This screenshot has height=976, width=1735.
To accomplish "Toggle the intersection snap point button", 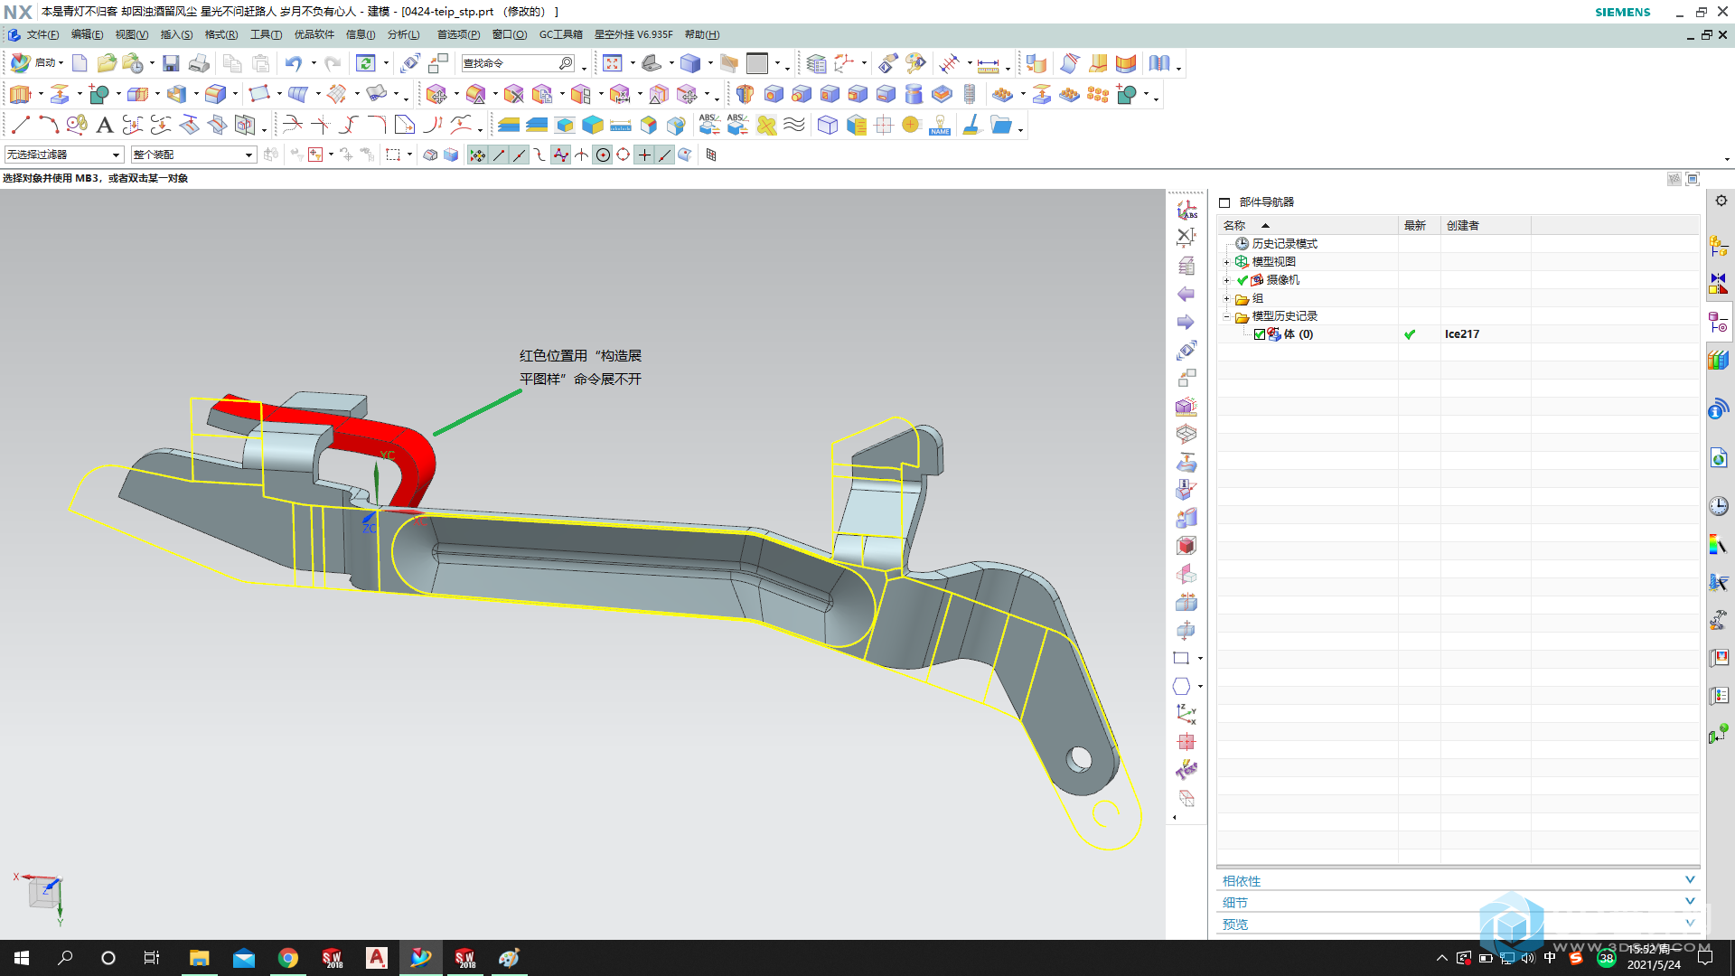I will (x=582, y=155).
